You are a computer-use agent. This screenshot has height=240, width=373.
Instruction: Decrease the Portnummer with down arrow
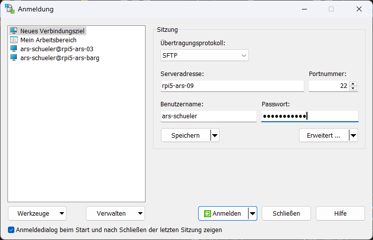click(x=353, y=88)
